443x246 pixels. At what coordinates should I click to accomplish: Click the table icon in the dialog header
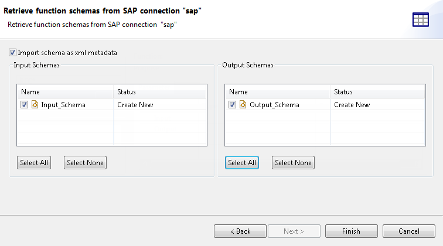tap(421, 19)
